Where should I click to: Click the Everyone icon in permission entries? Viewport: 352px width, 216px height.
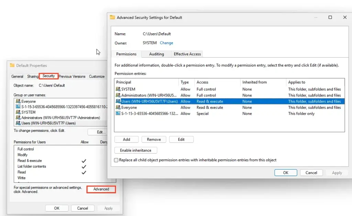[118, 107]
